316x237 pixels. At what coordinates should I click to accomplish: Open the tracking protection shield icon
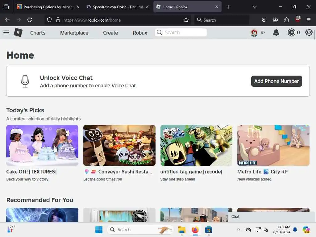point(49,20)
